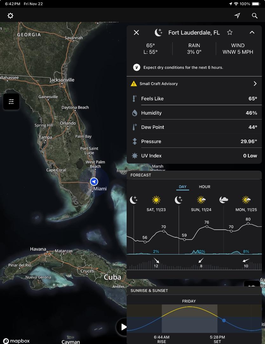Open the search magnifier icon
Viewport: 265px width, 344px height.
pyautogui.click(x=255, y=16)
